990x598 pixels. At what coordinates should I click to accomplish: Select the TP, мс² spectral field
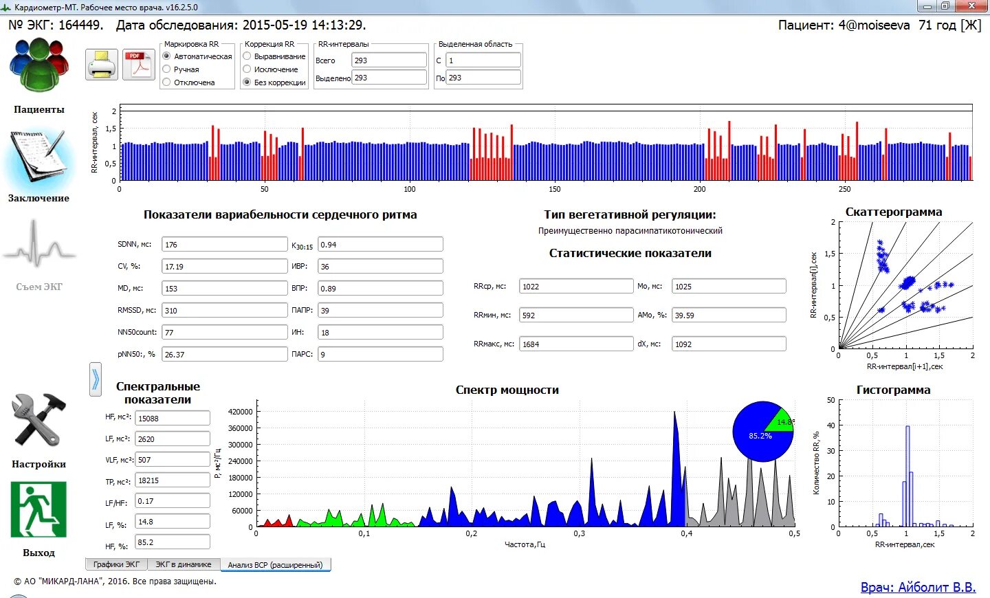(173, 480)
